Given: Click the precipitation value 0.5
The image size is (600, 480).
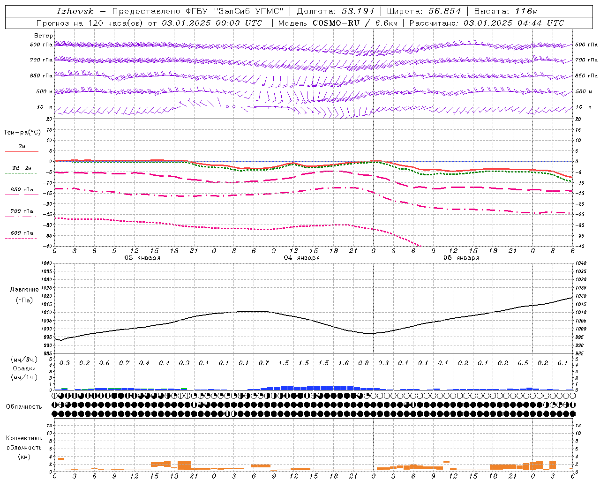Looking at the screenshot, I should (x=523, y=363).
